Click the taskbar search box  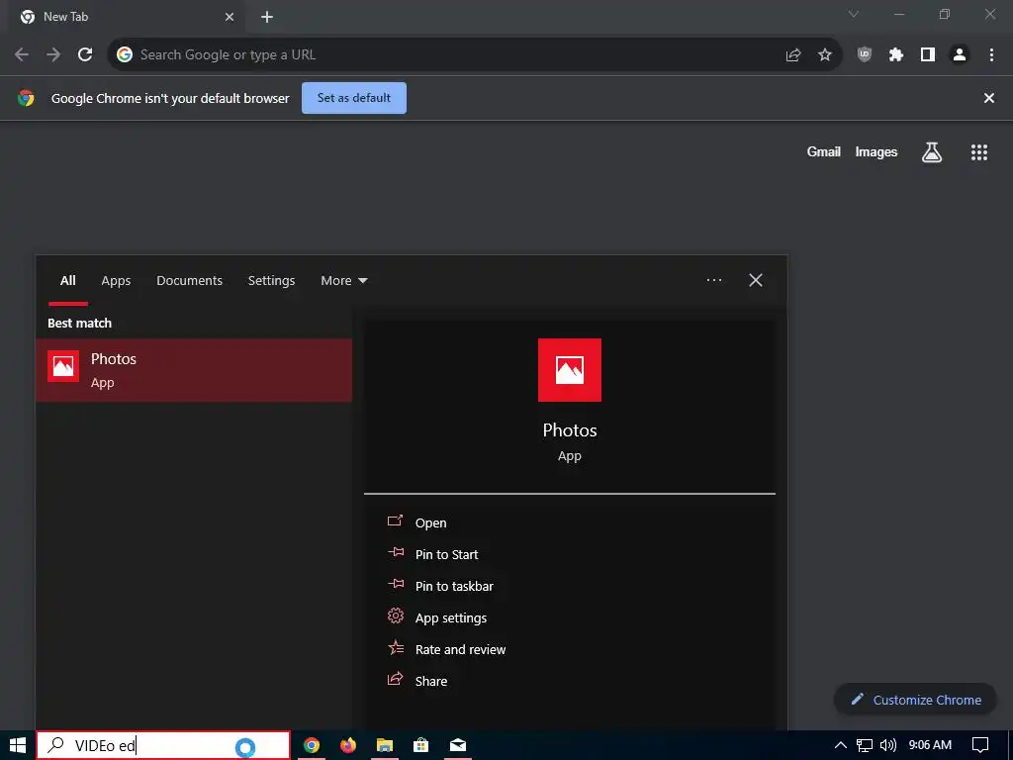click(163, 746)
